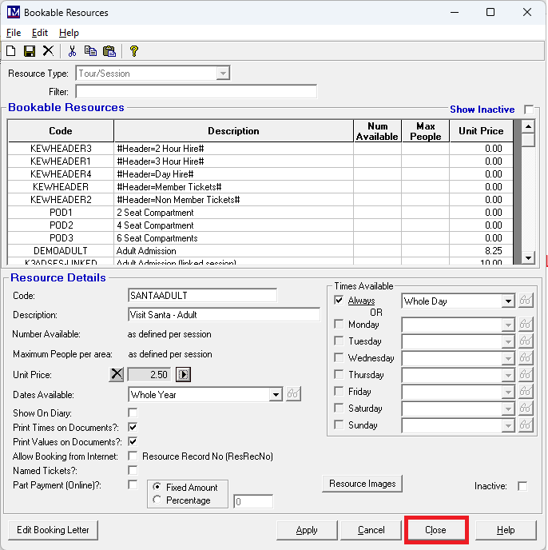Click the Paste clipboard icon
Image resolution: width=548 pixels, height=550 pixels.
(109, 50)
